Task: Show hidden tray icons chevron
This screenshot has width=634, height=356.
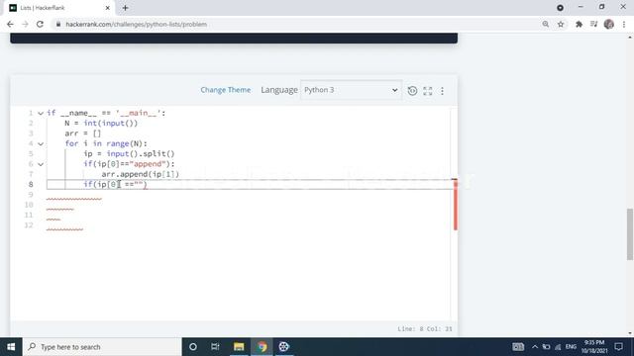Action: click(x=535, y=347)
